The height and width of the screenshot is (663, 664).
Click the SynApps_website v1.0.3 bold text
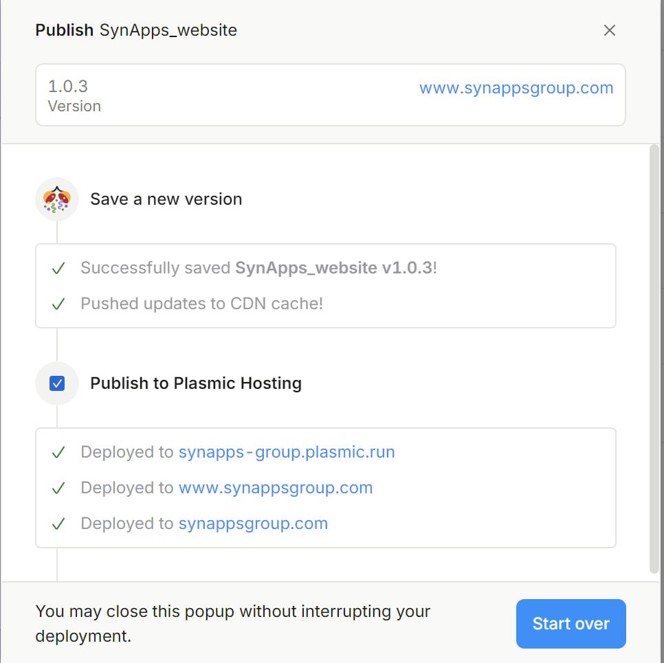tap(334, 268)
